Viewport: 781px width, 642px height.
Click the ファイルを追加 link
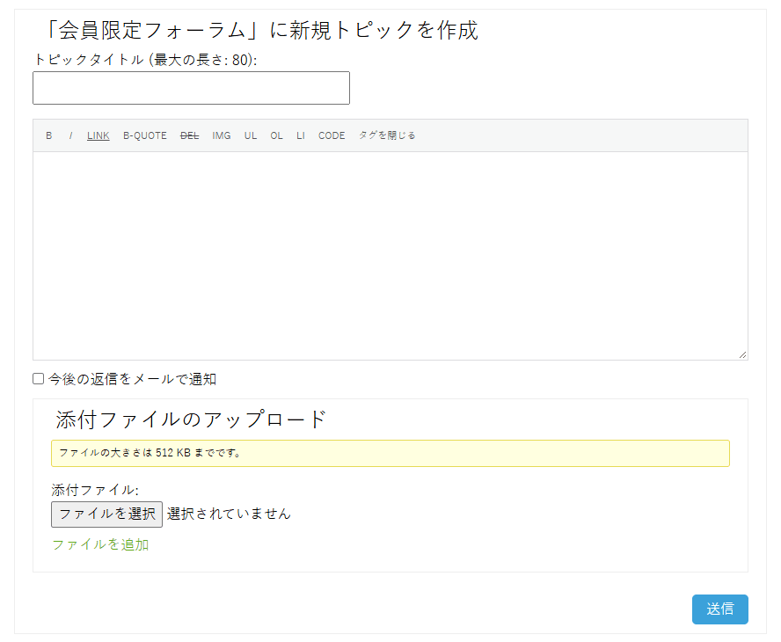coord(100,544)
